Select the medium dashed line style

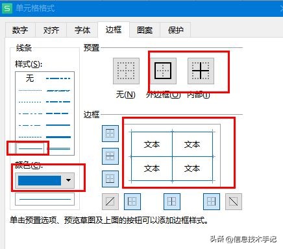pos(58,113)
